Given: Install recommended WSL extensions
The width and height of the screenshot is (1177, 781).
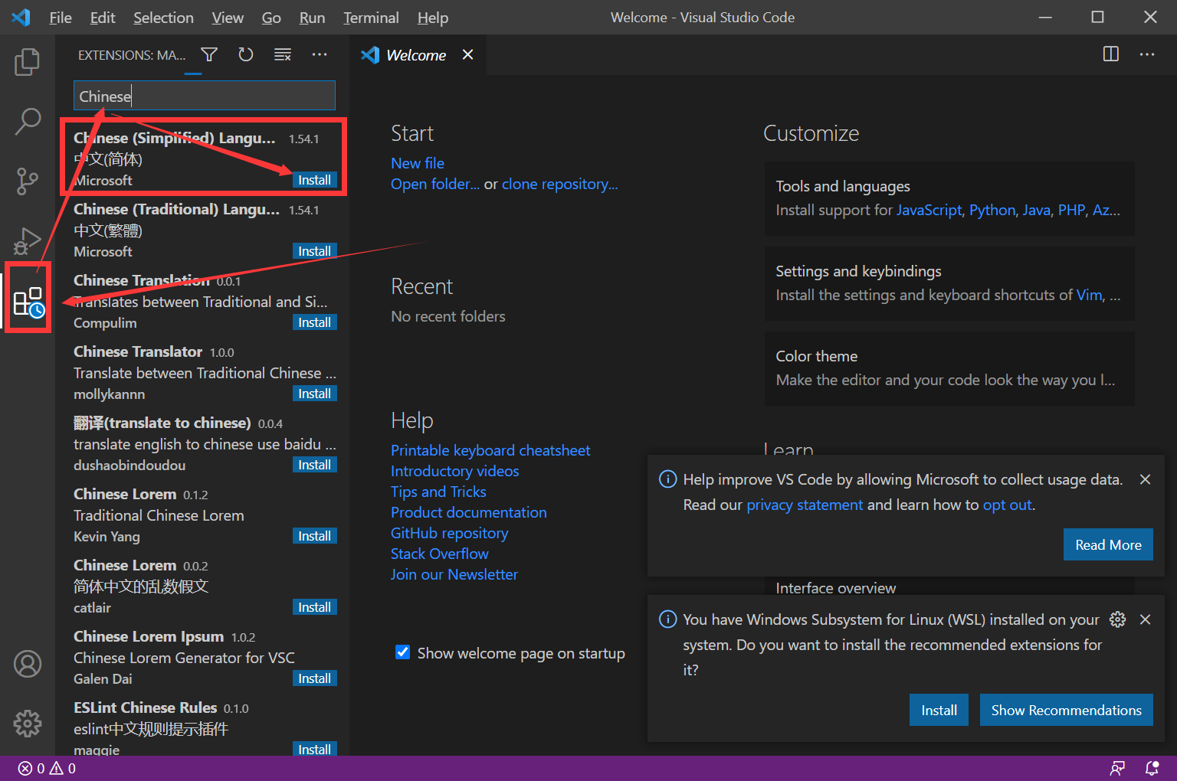Looking at the screenshot, I should (939, 710).
